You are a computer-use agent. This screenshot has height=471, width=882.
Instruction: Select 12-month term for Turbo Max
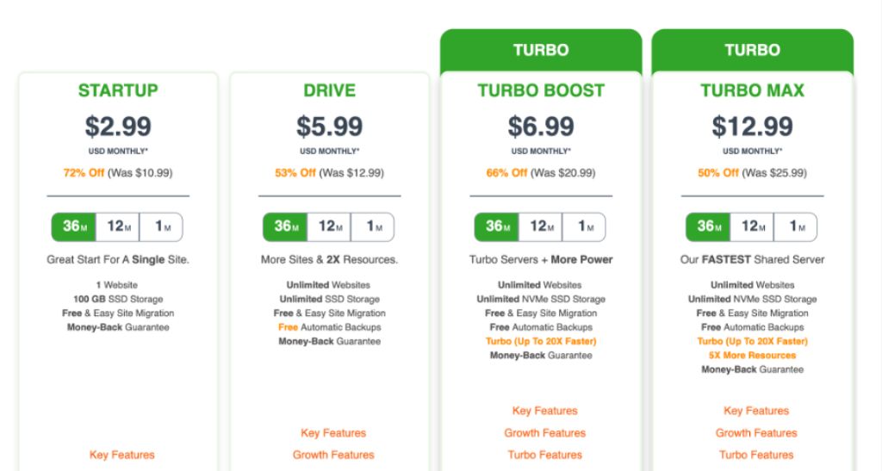point(752,227)
